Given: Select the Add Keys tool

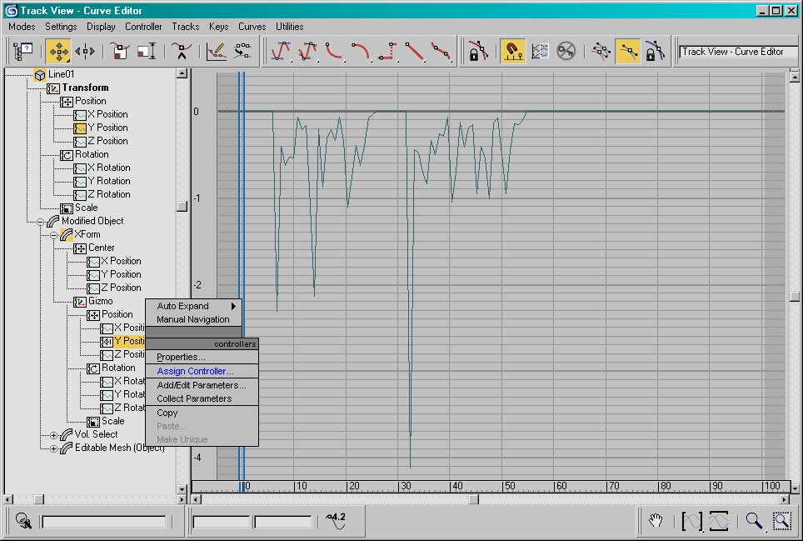Looking at the screenshot, I should point(182,51).
